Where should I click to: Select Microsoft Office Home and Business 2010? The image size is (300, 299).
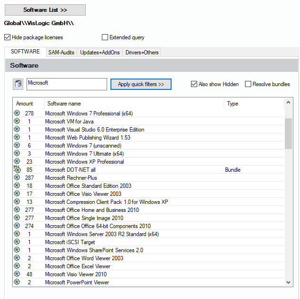[x=149, y=210]
